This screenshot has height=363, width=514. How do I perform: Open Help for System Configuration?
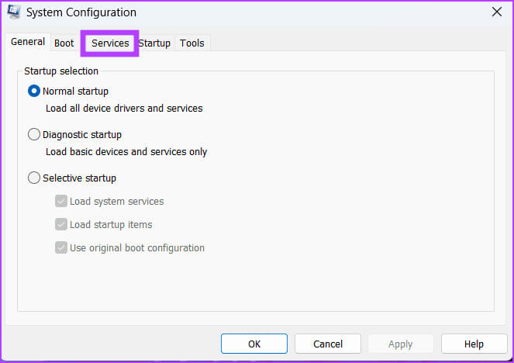click(474, 344)
